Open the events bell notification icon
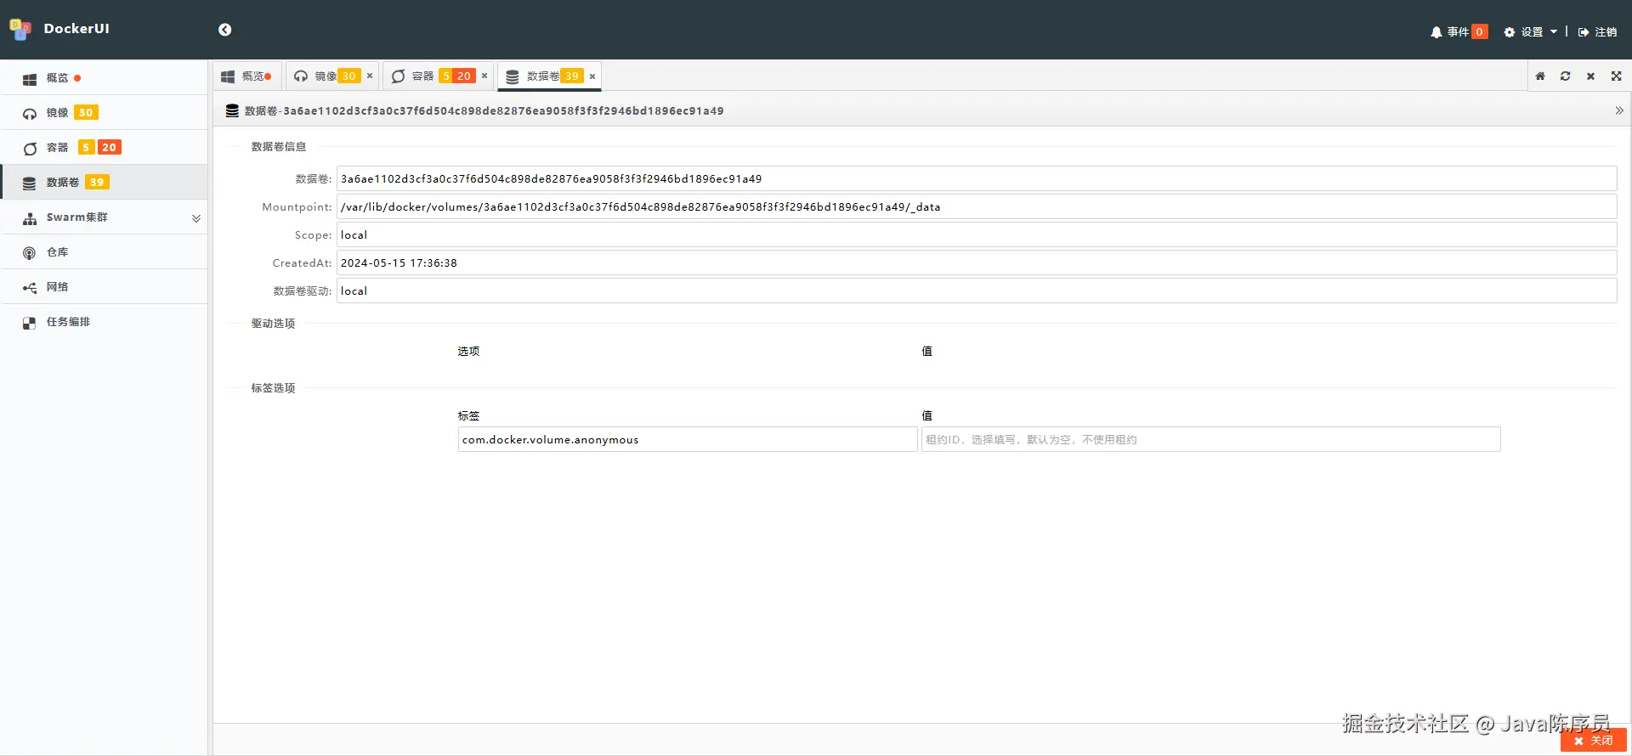The width and height of the screenshot is (1632, 756). click(1436, 32)
